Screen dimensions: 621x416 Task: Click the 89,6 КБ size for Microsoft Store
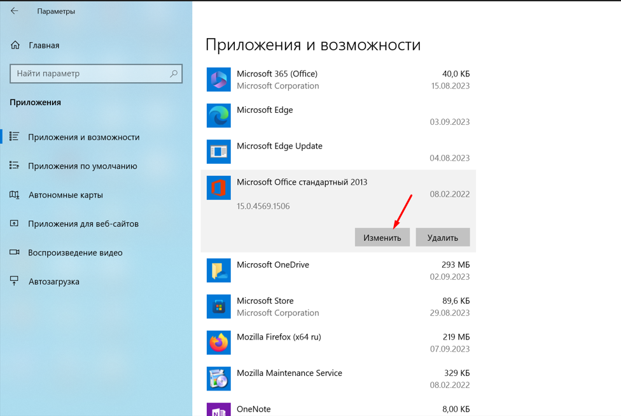[456, 301]
